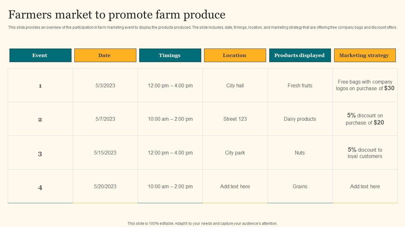Click the free bags with company logos text
Viewport: 405px width, 227px height.
365,85
